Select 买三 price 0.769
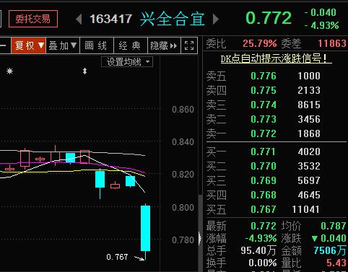The height and width of the screenshot is (272, 348). click(264, 180)
